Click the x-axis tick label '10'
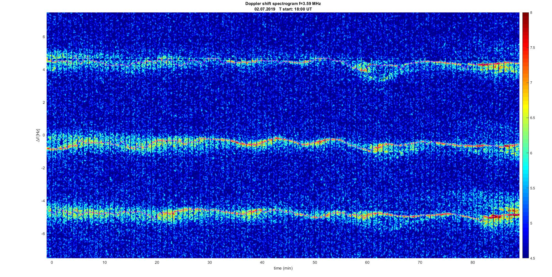Viewport: 552px width, 277px height. click(x=104, y=262)
